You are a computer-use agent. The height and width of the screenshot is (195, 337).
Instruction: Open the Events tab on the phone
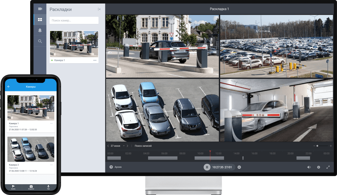(13, 187)
